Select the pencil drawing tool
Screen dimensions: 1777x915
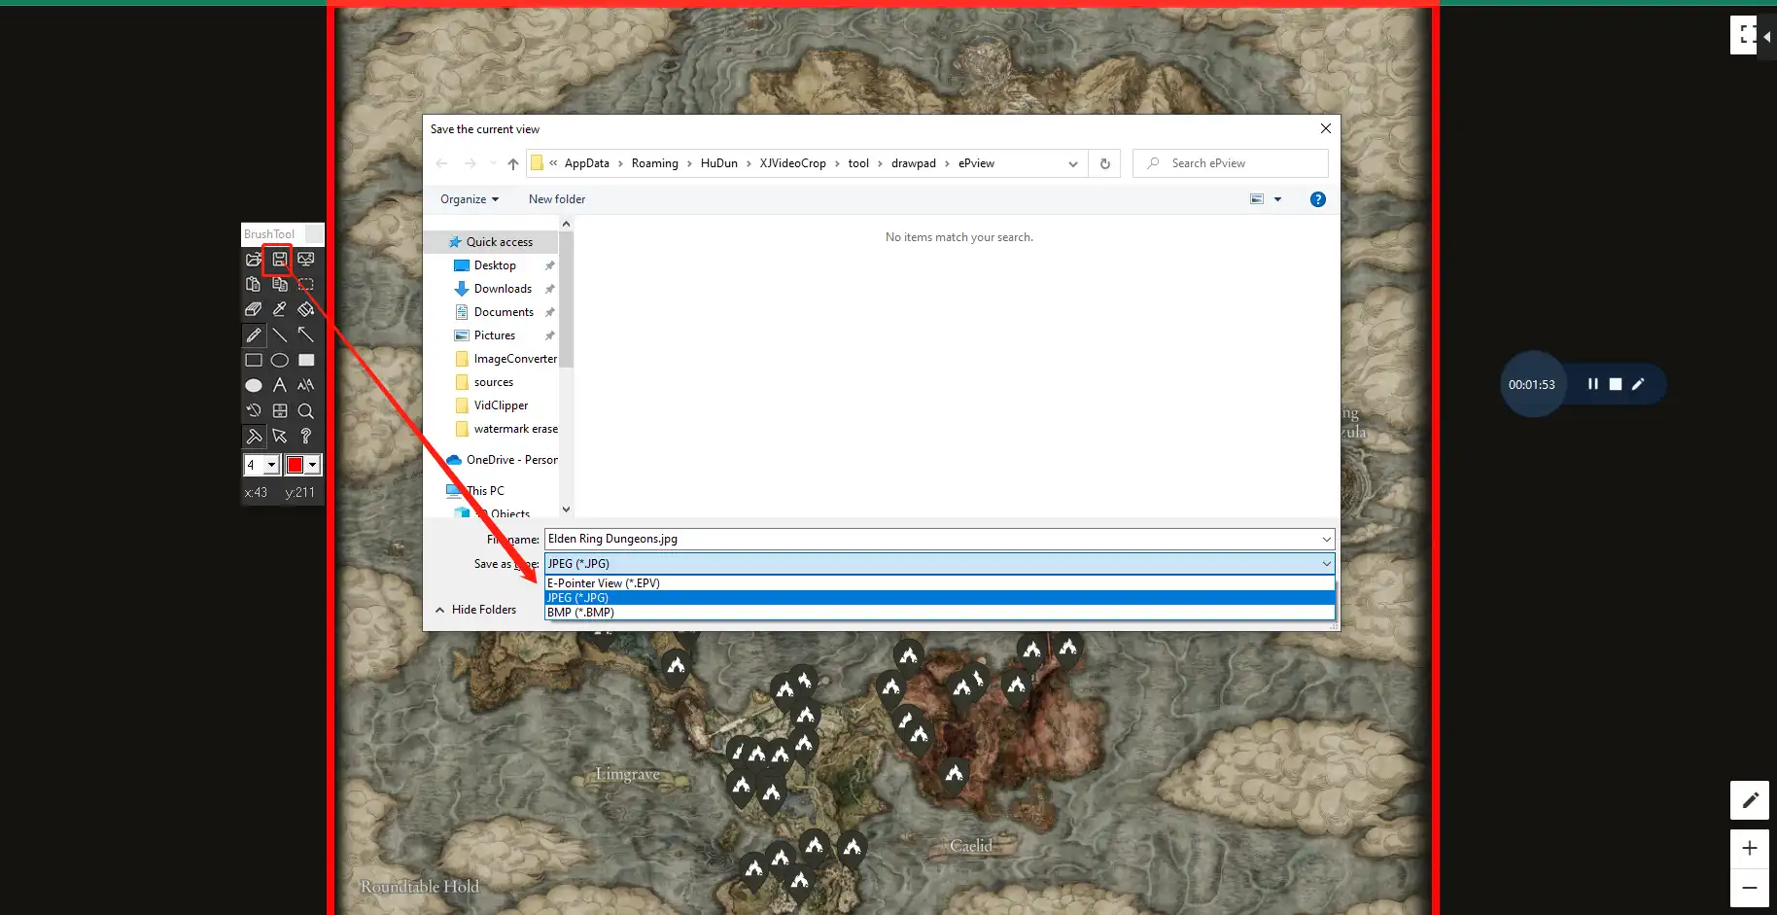tap(254, 334)
